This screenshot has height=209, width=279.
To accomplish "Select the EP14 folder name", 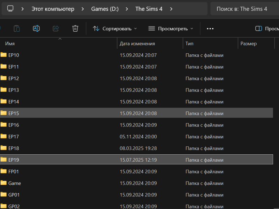I will (14, 102).
